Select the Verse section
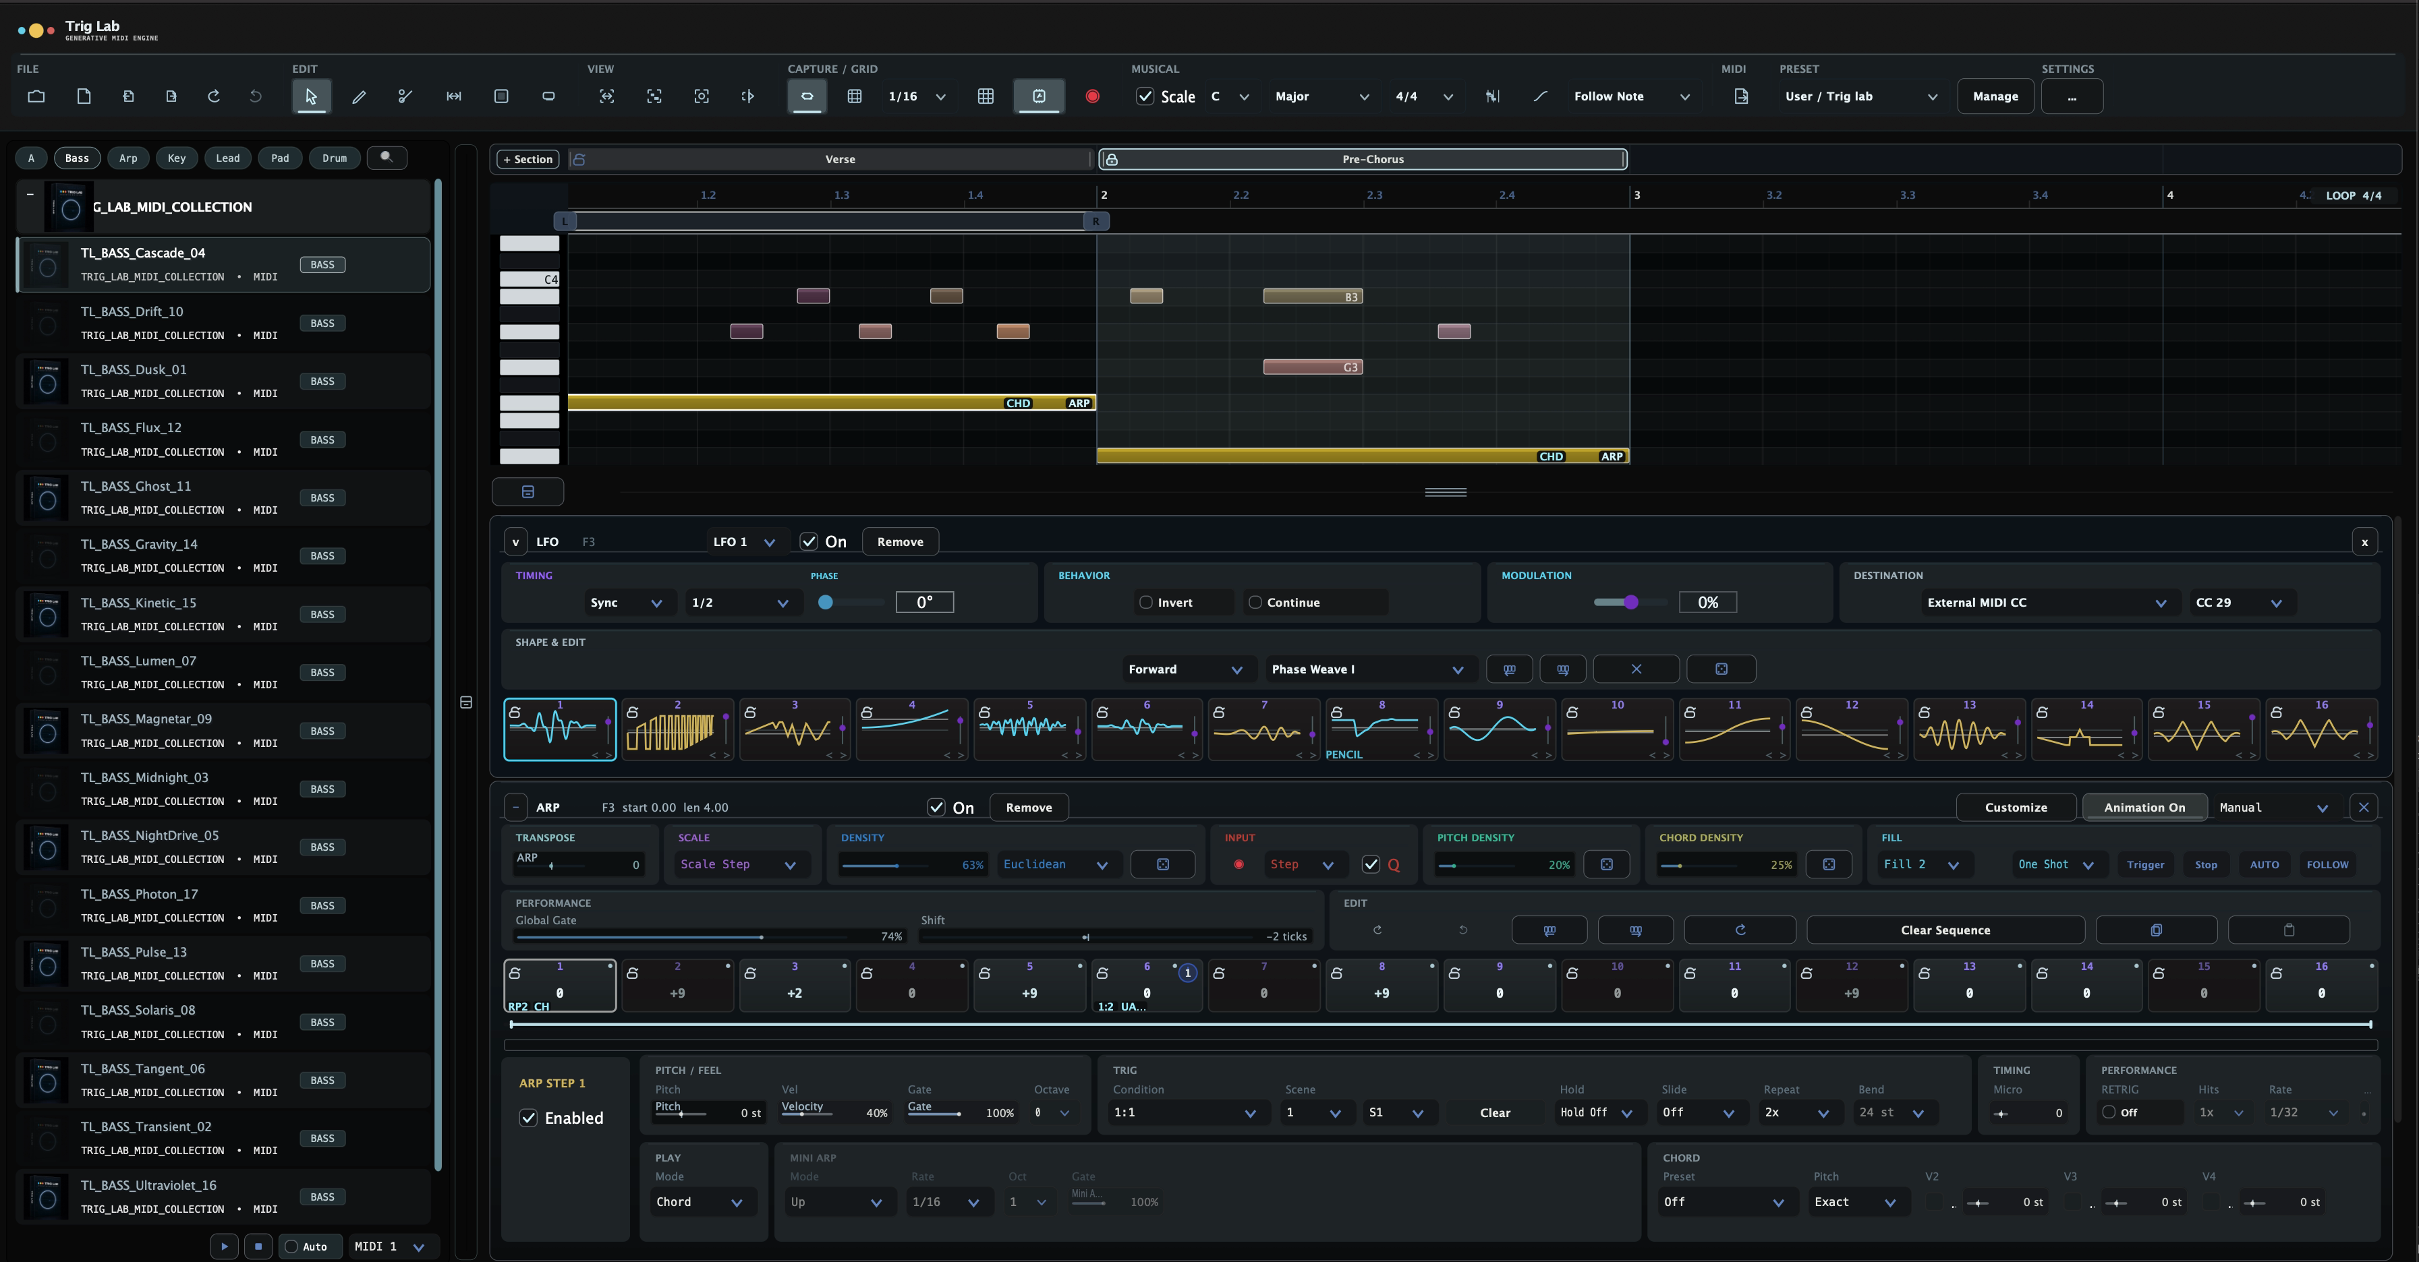The height and width of the screenshot is (1262, 2419). click(x=832, y=158)
